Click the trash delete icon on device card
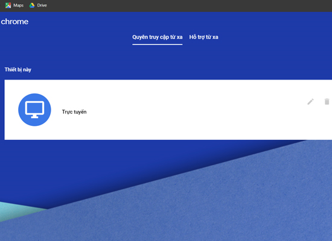332x241 pixels. point(327,102)
